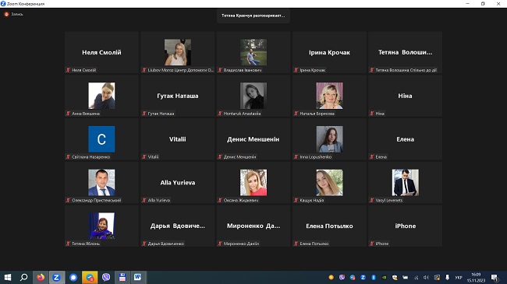Viewport: 507px width, 284px height.
Task: Select Hontaruk Anastasiia's black-and-white photo
Action: point(253,96)
